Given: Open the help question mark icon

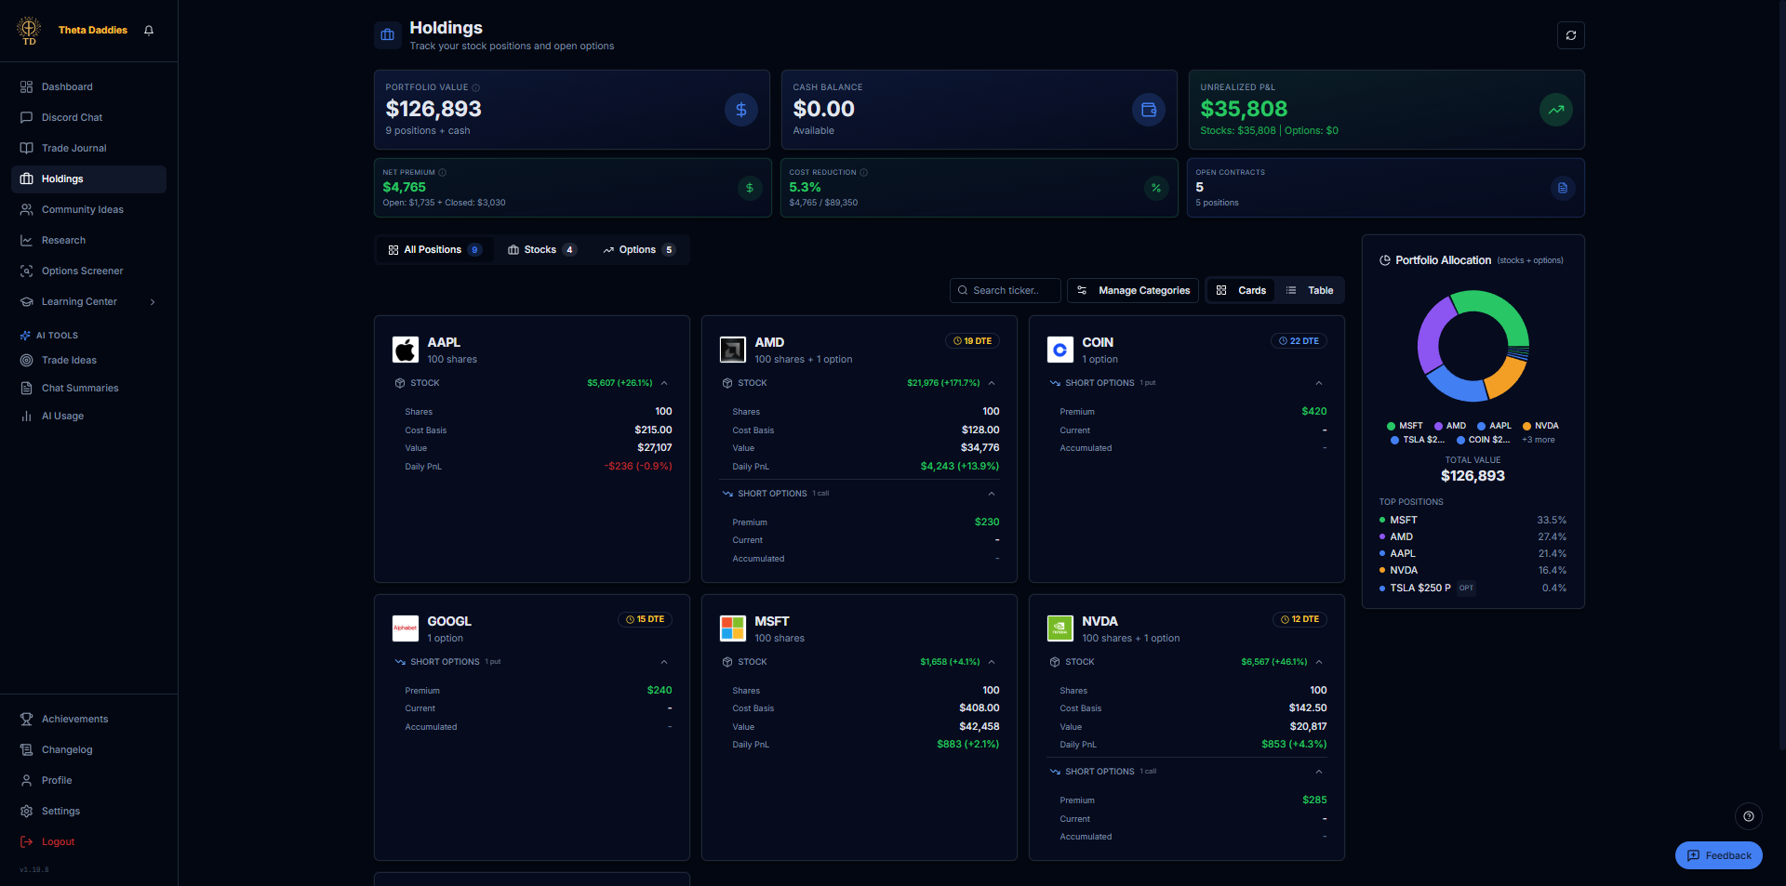Looking at the screenshot, I should tap(1749, 816).
